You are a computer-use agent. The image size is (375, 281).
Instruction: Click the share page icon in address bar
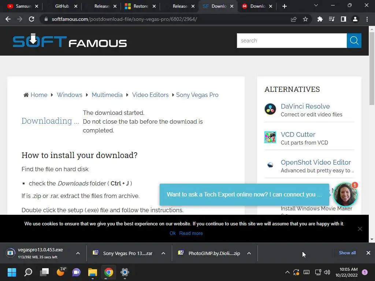(x=294, y=19)
